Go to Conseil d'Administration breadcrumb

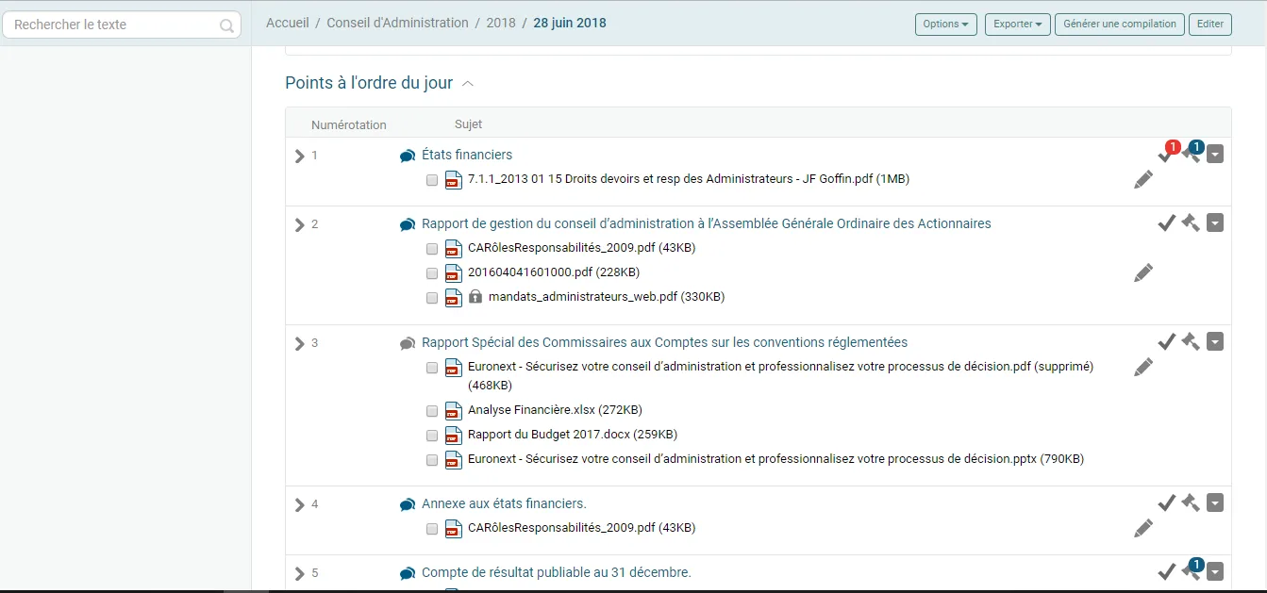click(397, 23)
